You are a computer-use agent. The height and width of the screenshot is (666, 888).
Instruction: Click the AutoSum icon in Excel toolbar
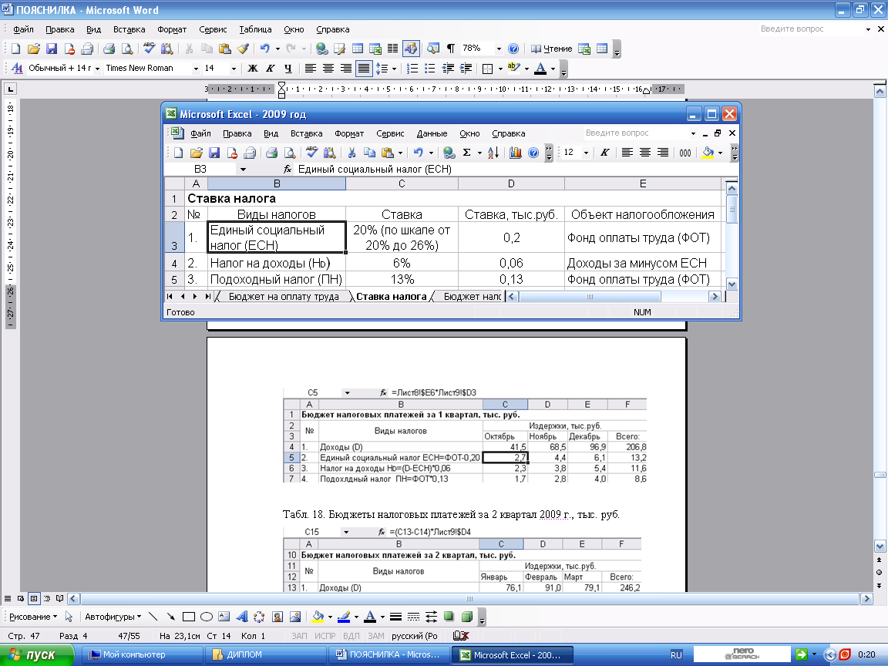tap(466, 153)
